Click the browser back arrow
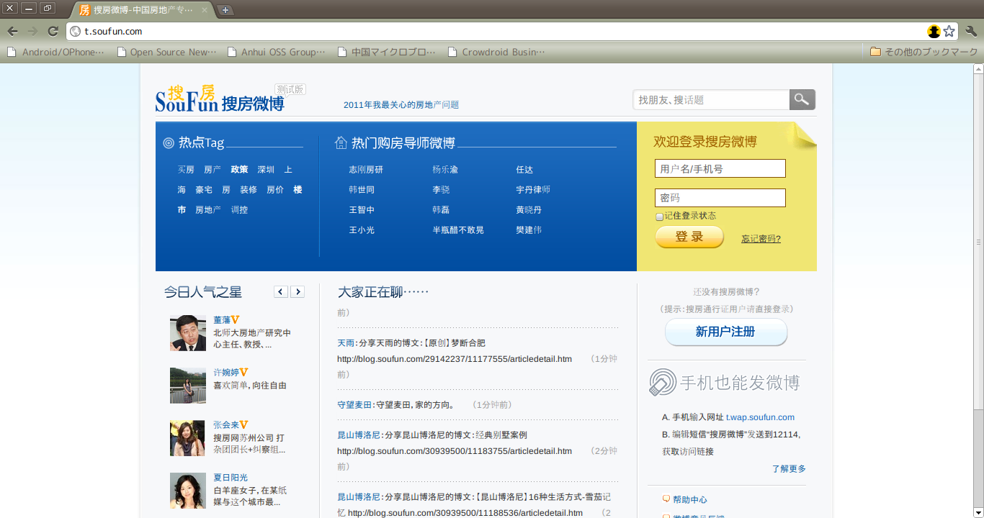Image resolution: width=984 pixels, height=518 pixels. click(x=12, y=31)
